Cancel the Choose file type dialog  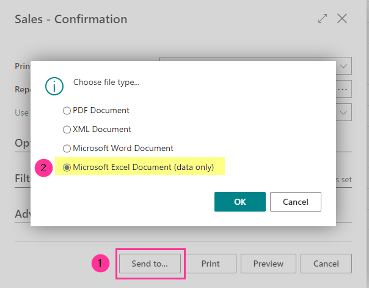[x=295, y=202]
